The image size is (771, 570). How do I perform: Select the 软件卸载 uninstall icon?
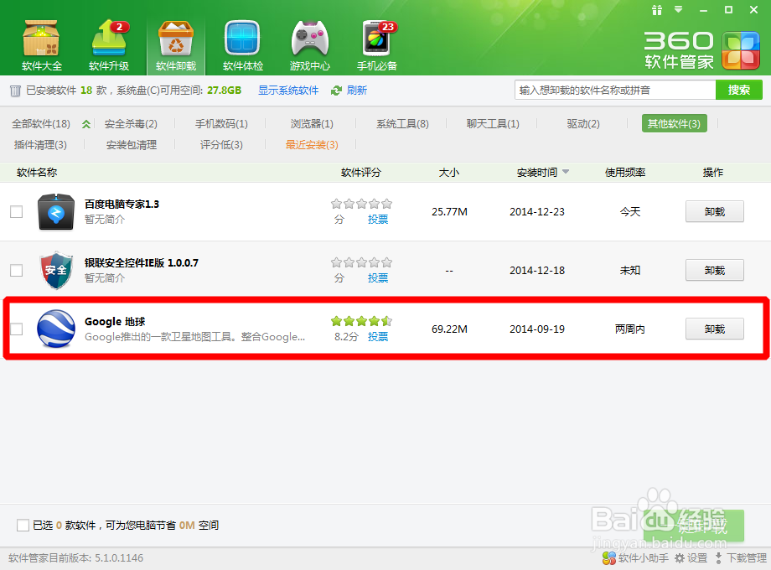coord(176,45)
